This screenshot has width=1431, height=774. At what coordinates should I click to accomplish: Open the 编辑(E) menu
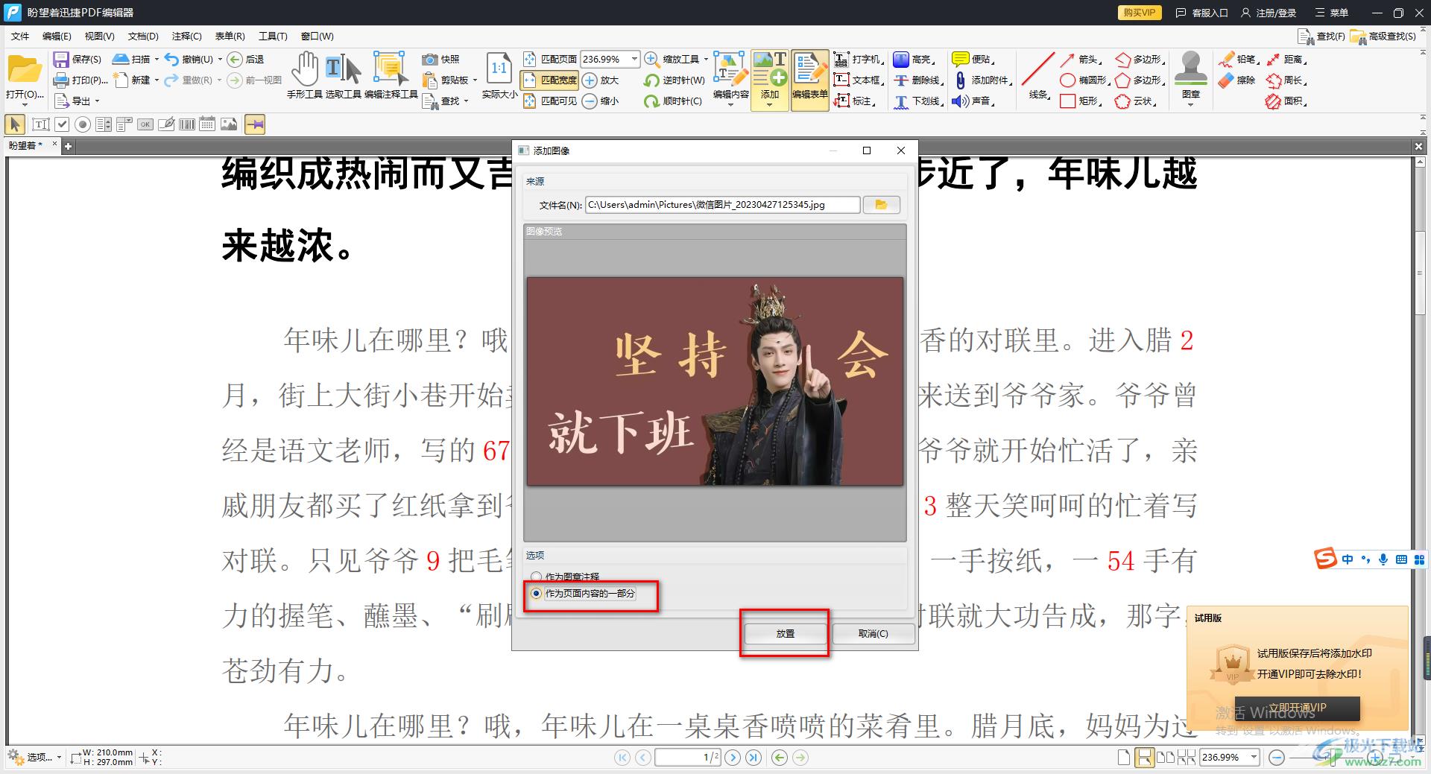click(x=57, y=36)
